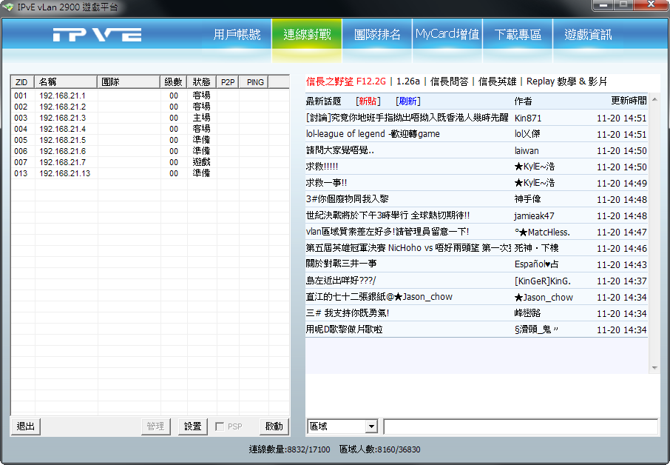Go to the 下載專區 tab
Screen dimensions: 670x465
coord(518,35)
